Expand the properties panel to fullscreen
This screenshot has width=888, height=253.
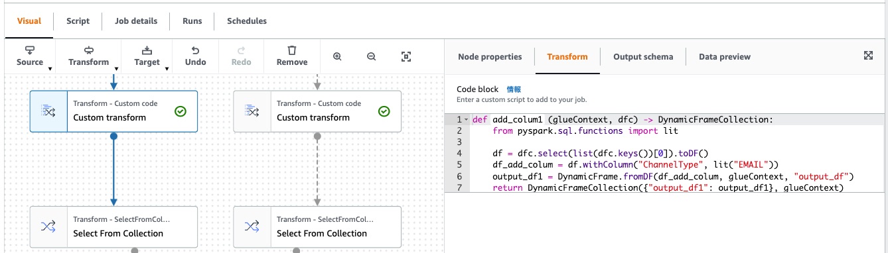868,56
